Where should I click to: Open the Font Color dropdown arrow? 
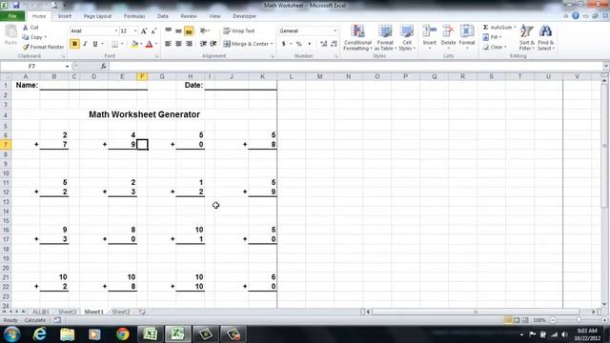pos(155,44)
